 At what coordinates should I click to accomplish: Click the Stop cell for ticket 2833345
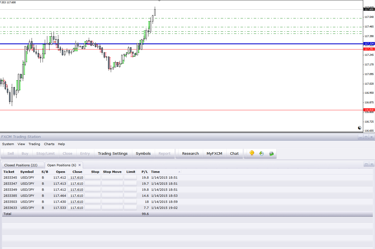[93, 178]
